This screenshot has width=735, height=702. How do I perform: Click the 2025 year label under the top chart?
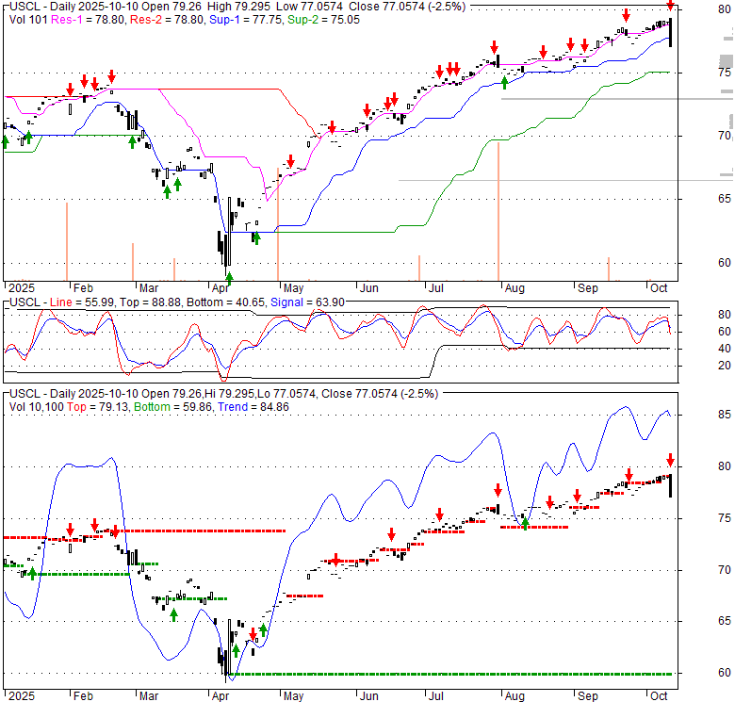[x=18, y=289]
